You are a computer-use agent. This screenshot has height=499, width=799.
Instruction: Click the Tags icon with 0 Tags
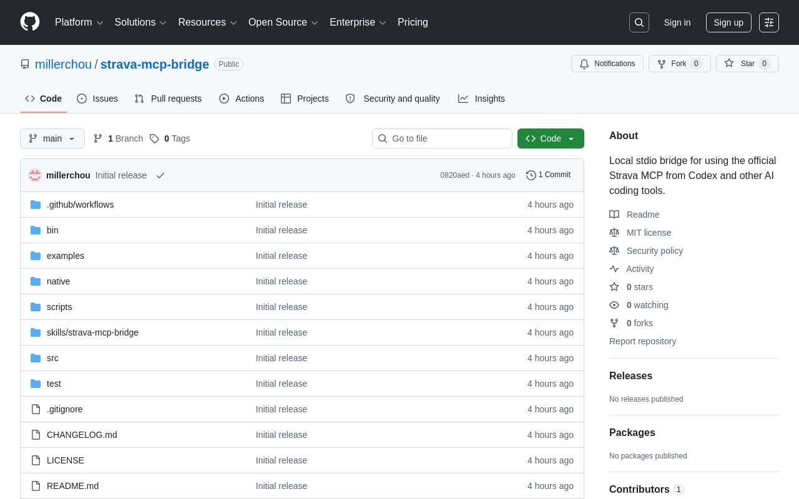[x=154, y=138]
